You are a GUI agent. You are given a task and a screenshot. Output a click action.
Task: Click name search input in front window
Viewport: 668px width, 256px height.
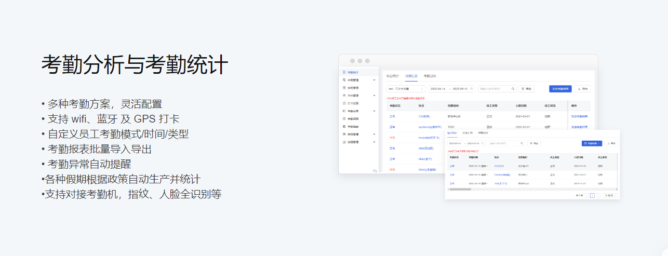[x=506, y=143]
